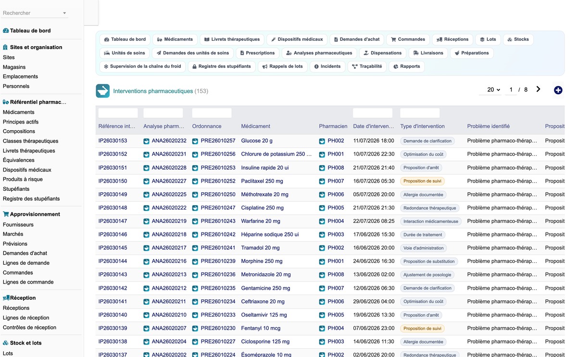Open Unités de soins toolbar button
This screenshot has height=357, width=577.
(x=125, y=53)
